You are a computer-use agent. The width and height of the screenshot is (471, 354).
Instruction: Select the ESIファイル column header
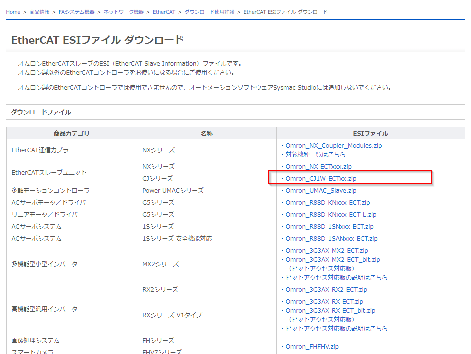tap(371, 134)
